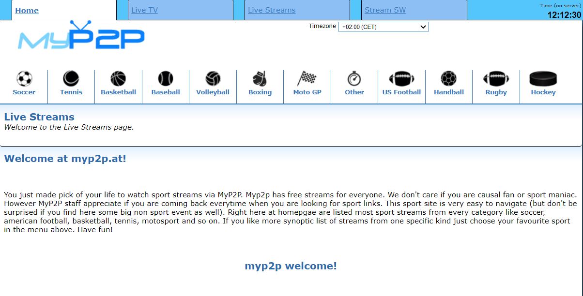Click the 'myp2p welcome!' heading
Screen dimensions: 583x296
pos(291,266)
